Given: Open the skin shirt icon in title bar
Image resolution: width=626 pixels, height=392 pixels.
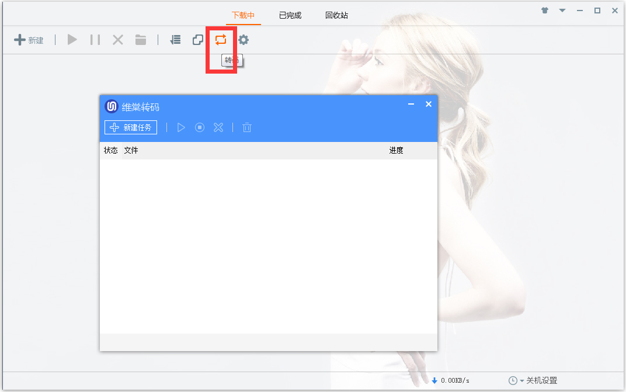Looking at the screenshot, I should click(545, 11).
